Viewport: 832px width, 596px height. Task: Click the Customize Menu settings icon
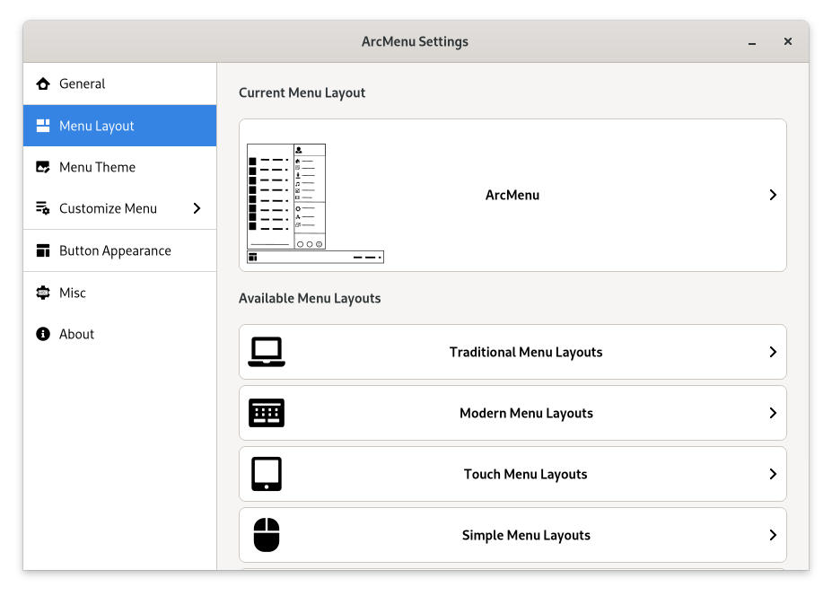tap(42, 209)
